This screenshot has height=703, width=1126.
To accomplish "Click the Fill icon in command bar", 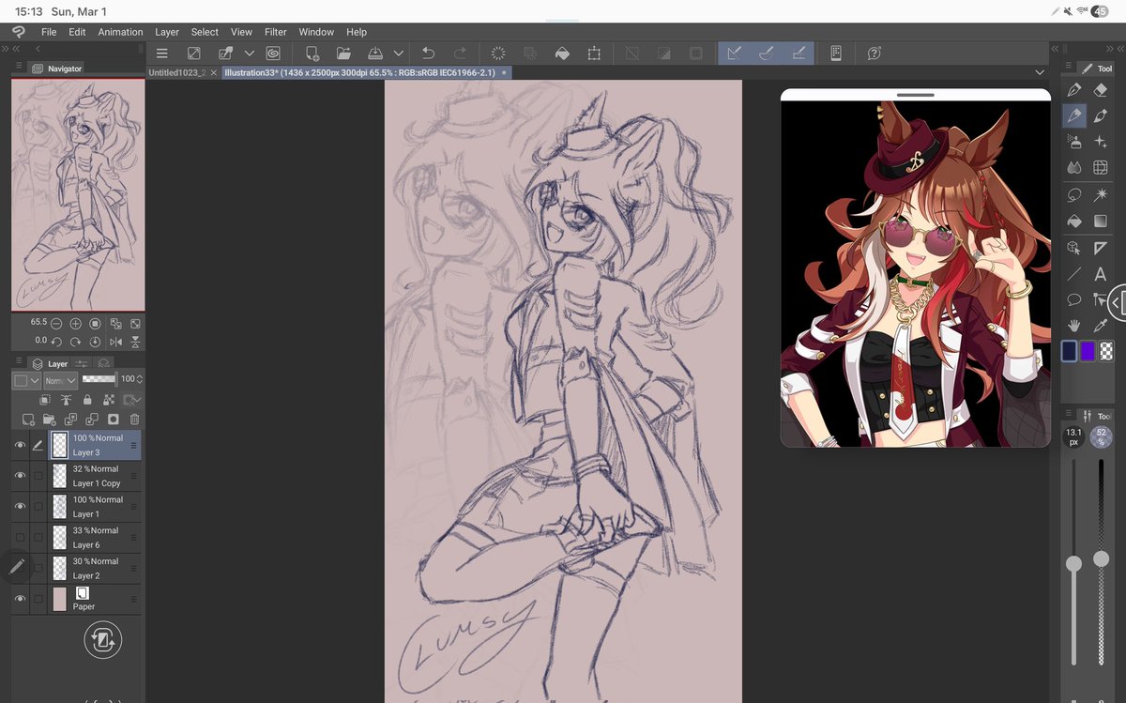I will 562,53.
